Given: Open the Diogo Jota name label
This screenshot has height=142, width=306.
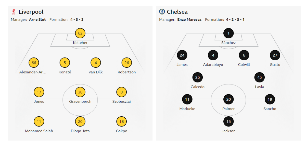Looking at the screenshot, I should click(80, 131).
